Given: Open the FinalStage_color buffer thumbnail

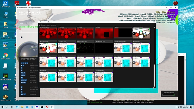Looking at the screenshot, I should coord(104,77).
